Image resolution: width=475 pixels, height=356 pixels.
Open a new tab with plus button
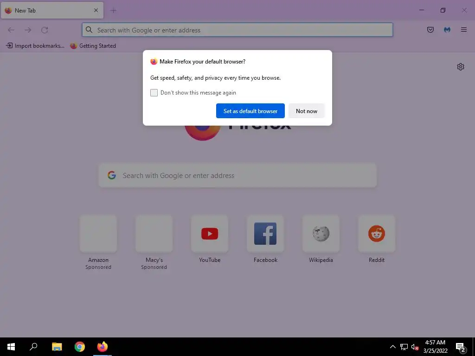coord(113,11)
